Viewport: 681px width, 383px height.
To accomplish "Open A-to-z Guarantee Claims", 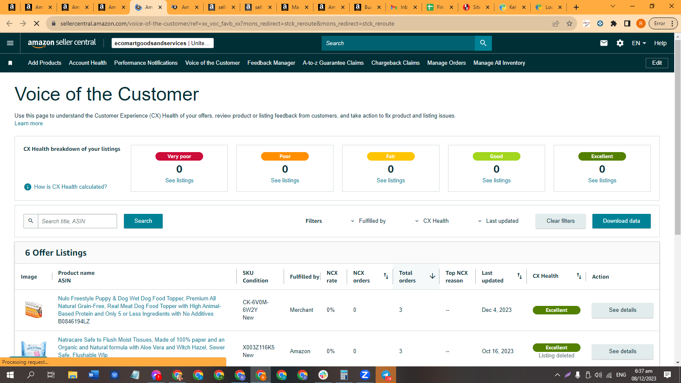I will click(333, 63).
